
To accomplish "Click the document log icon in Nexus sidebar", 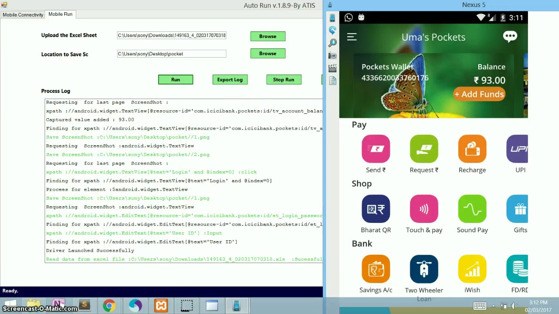I will tap(332, 81).
